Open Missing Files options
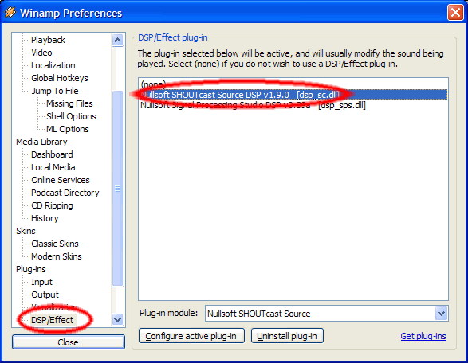The image size is (468, 363). click(x=69, y=103)
